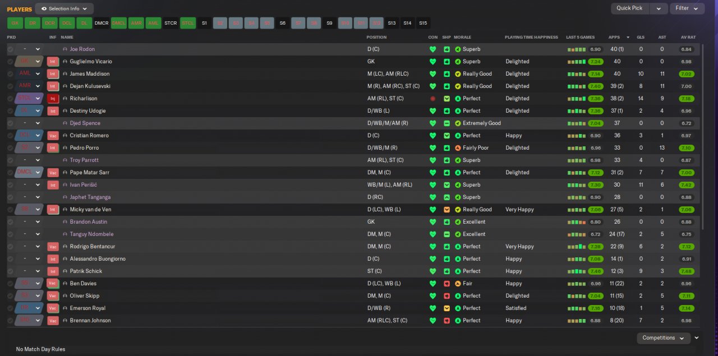
Task: Toggle the picked checkmark for Patrik Schick
Action: [10, 271]
